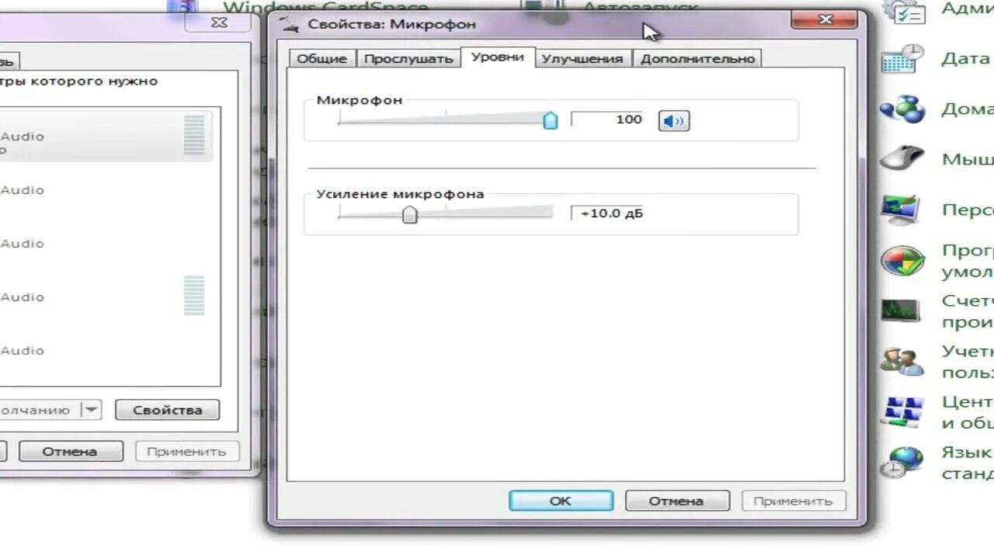Mute microphone with the speaker button
The width and height of the screenshot is (994, 559).
coord(674,120)
